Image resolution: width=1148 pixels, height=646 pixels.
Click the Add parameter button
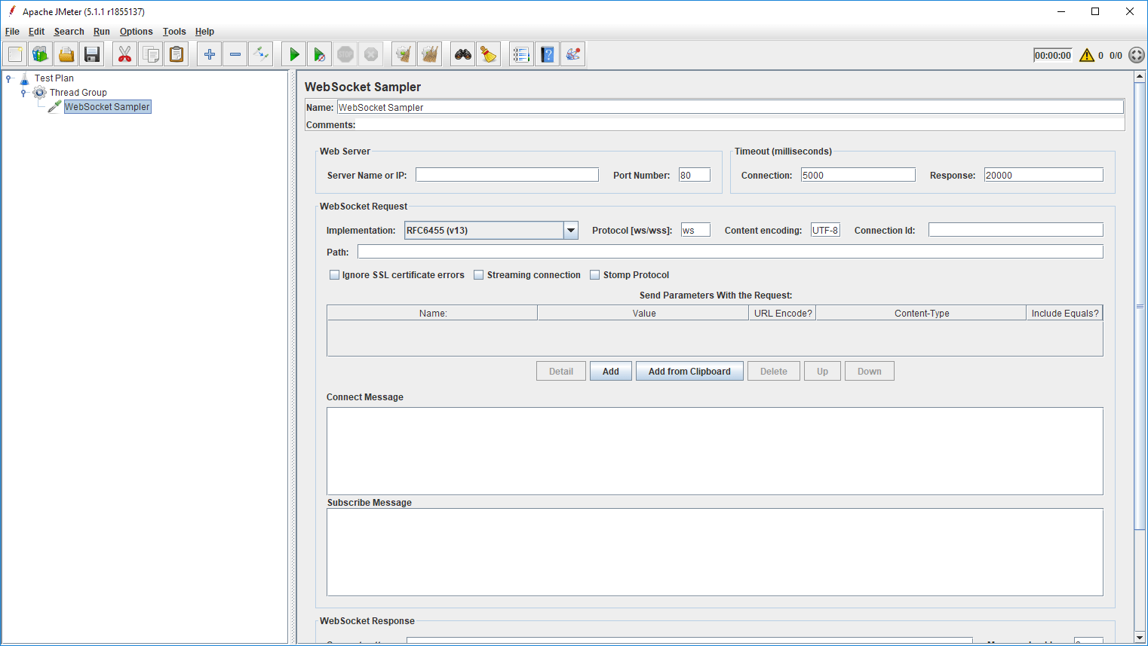[611, 372]
